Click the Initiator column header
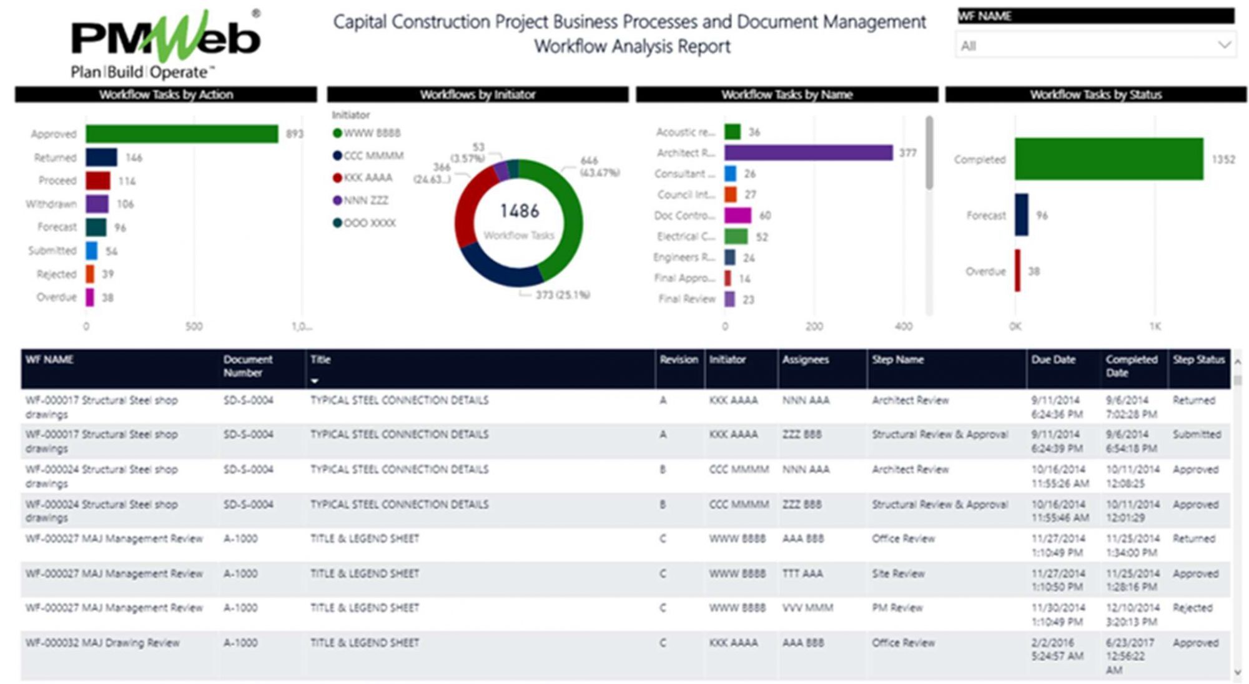This screenshot has height=684, width=1249. [x=727, y=360]
